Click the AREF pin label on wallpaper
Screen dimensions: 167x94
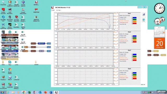click(156, 55)
